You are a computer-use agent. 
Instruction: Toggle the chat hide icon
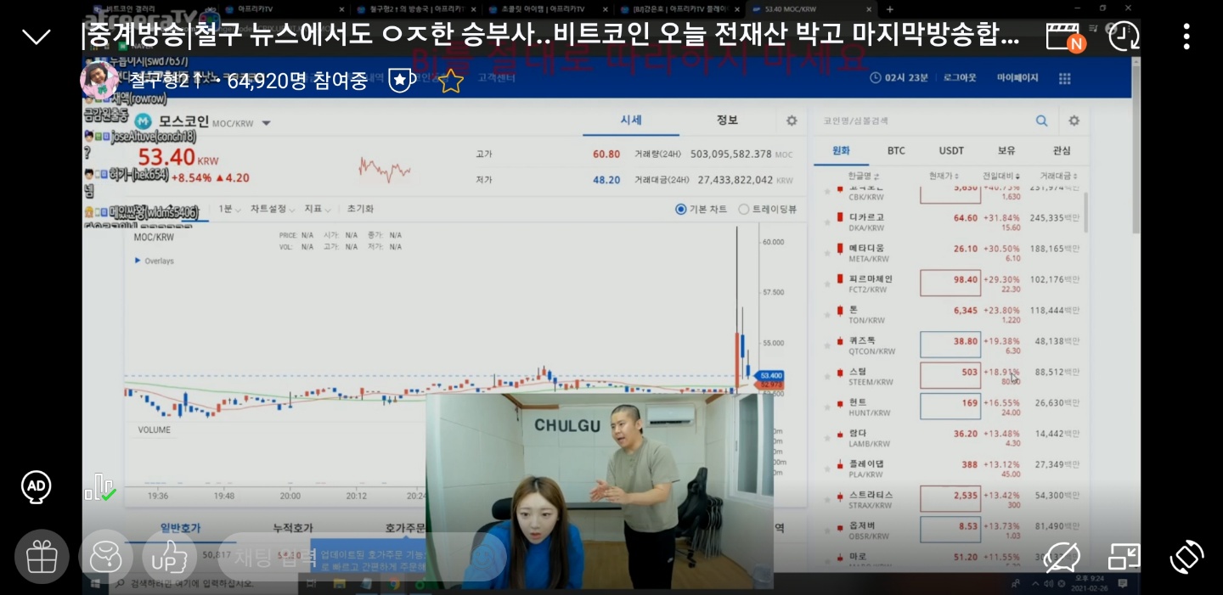pyautogui.click(x=1062, y=557)
